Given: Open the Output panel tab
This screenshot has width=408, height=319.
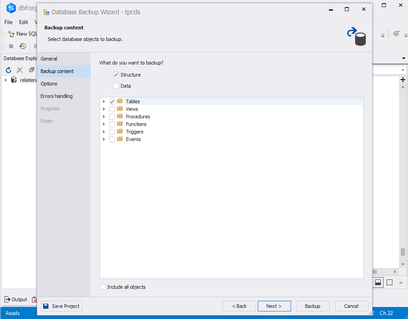Looking at the screenshot, I should coord(16,299).
